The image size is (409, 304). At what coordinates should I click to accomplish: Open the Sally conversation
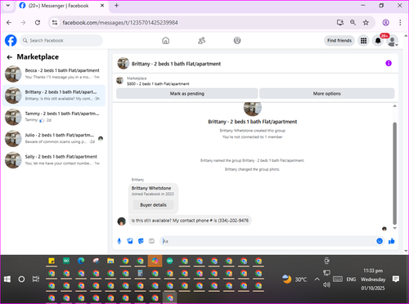[54, 159]
